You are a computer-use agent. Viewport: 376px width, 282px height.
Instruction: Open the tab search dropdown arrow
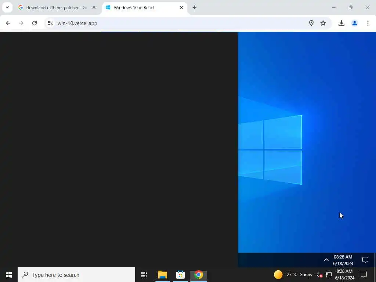click(7, 7)
